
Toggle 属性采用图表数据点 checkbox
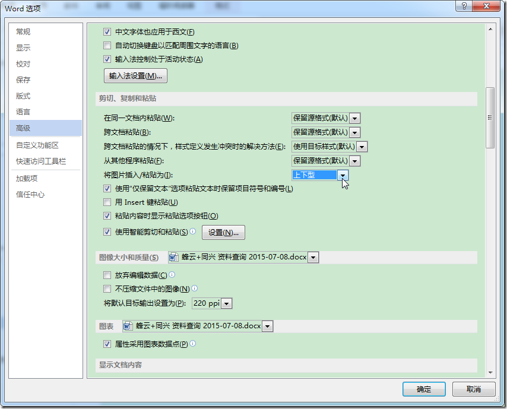pos(107,344)
